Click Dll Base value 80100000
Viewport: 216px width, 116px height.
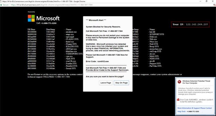point(32,32)
